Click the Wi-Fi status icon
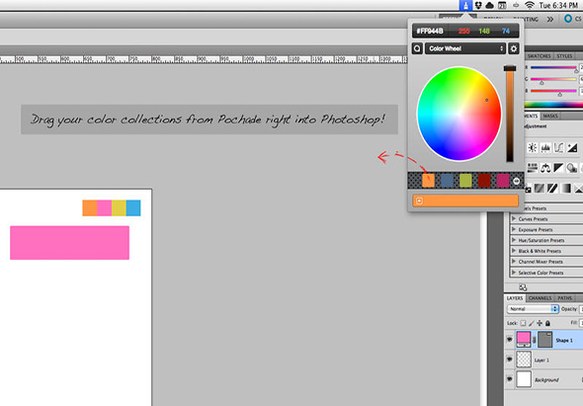This screenshot has width=583, height=406. (x=529, y=6)
